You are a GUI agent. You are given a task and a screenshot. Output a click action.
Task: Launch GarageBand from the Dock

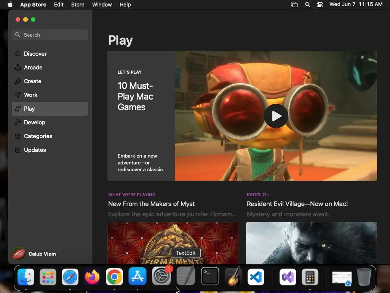point(233,276)
